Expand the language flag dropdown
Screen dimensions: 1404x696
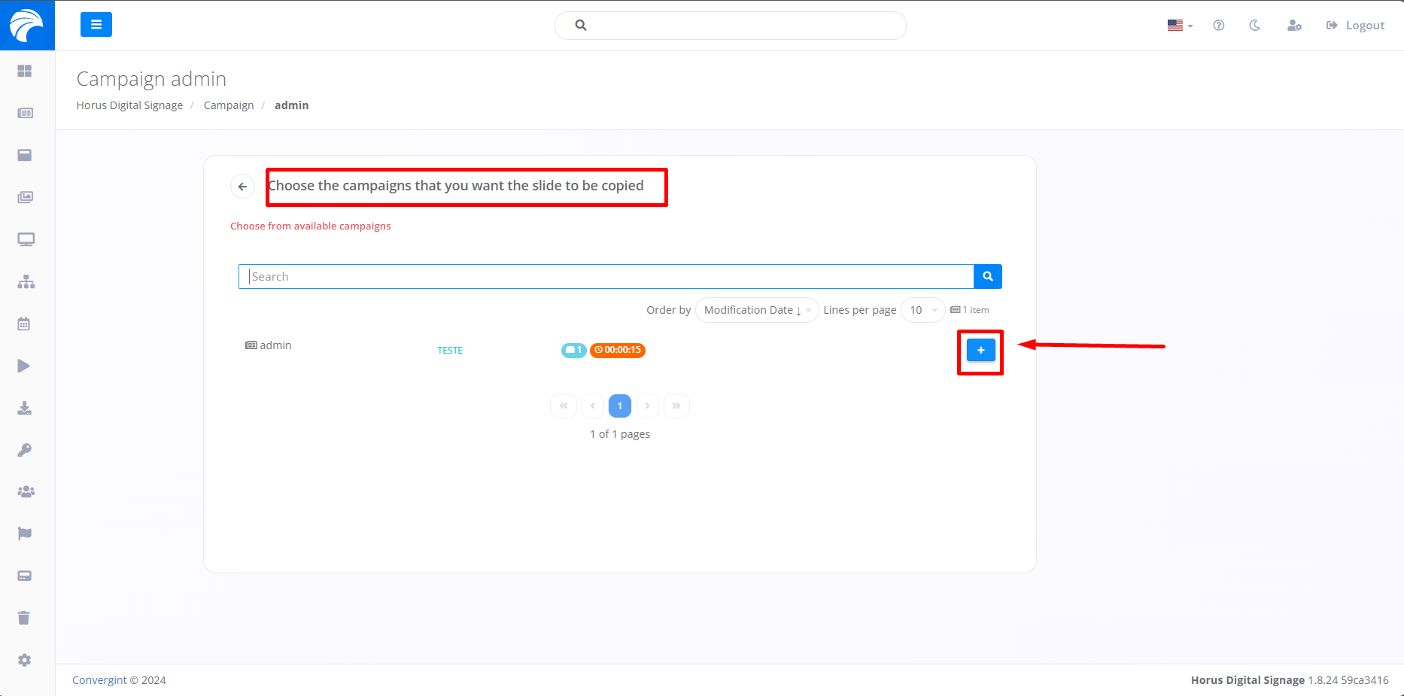(x=1180, y=26)
